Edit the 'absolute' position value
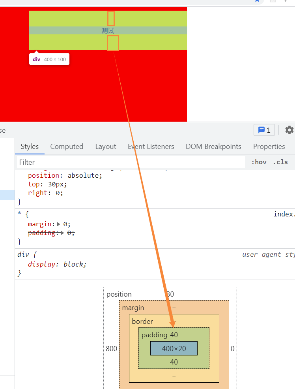The width and height of the screenshot is (295, 389). pyautogui.click(x=83, y=175)
